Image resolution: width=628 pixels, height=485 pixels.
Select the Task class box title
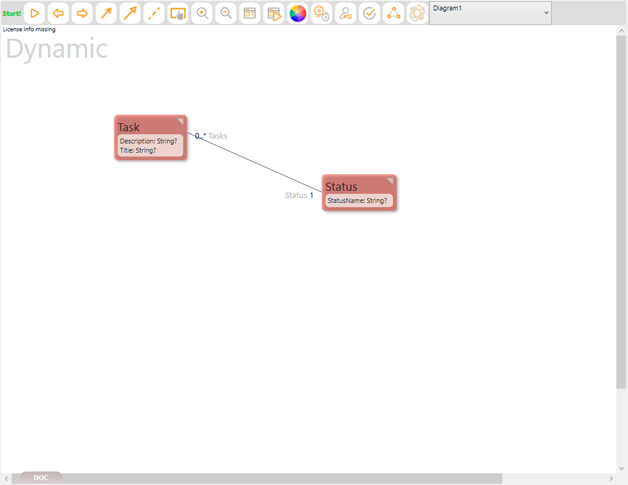point(128,128)
